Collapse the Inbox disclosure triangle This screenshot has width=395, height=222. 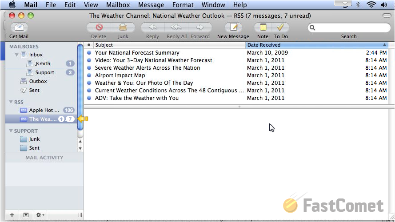tap(16, 55)
